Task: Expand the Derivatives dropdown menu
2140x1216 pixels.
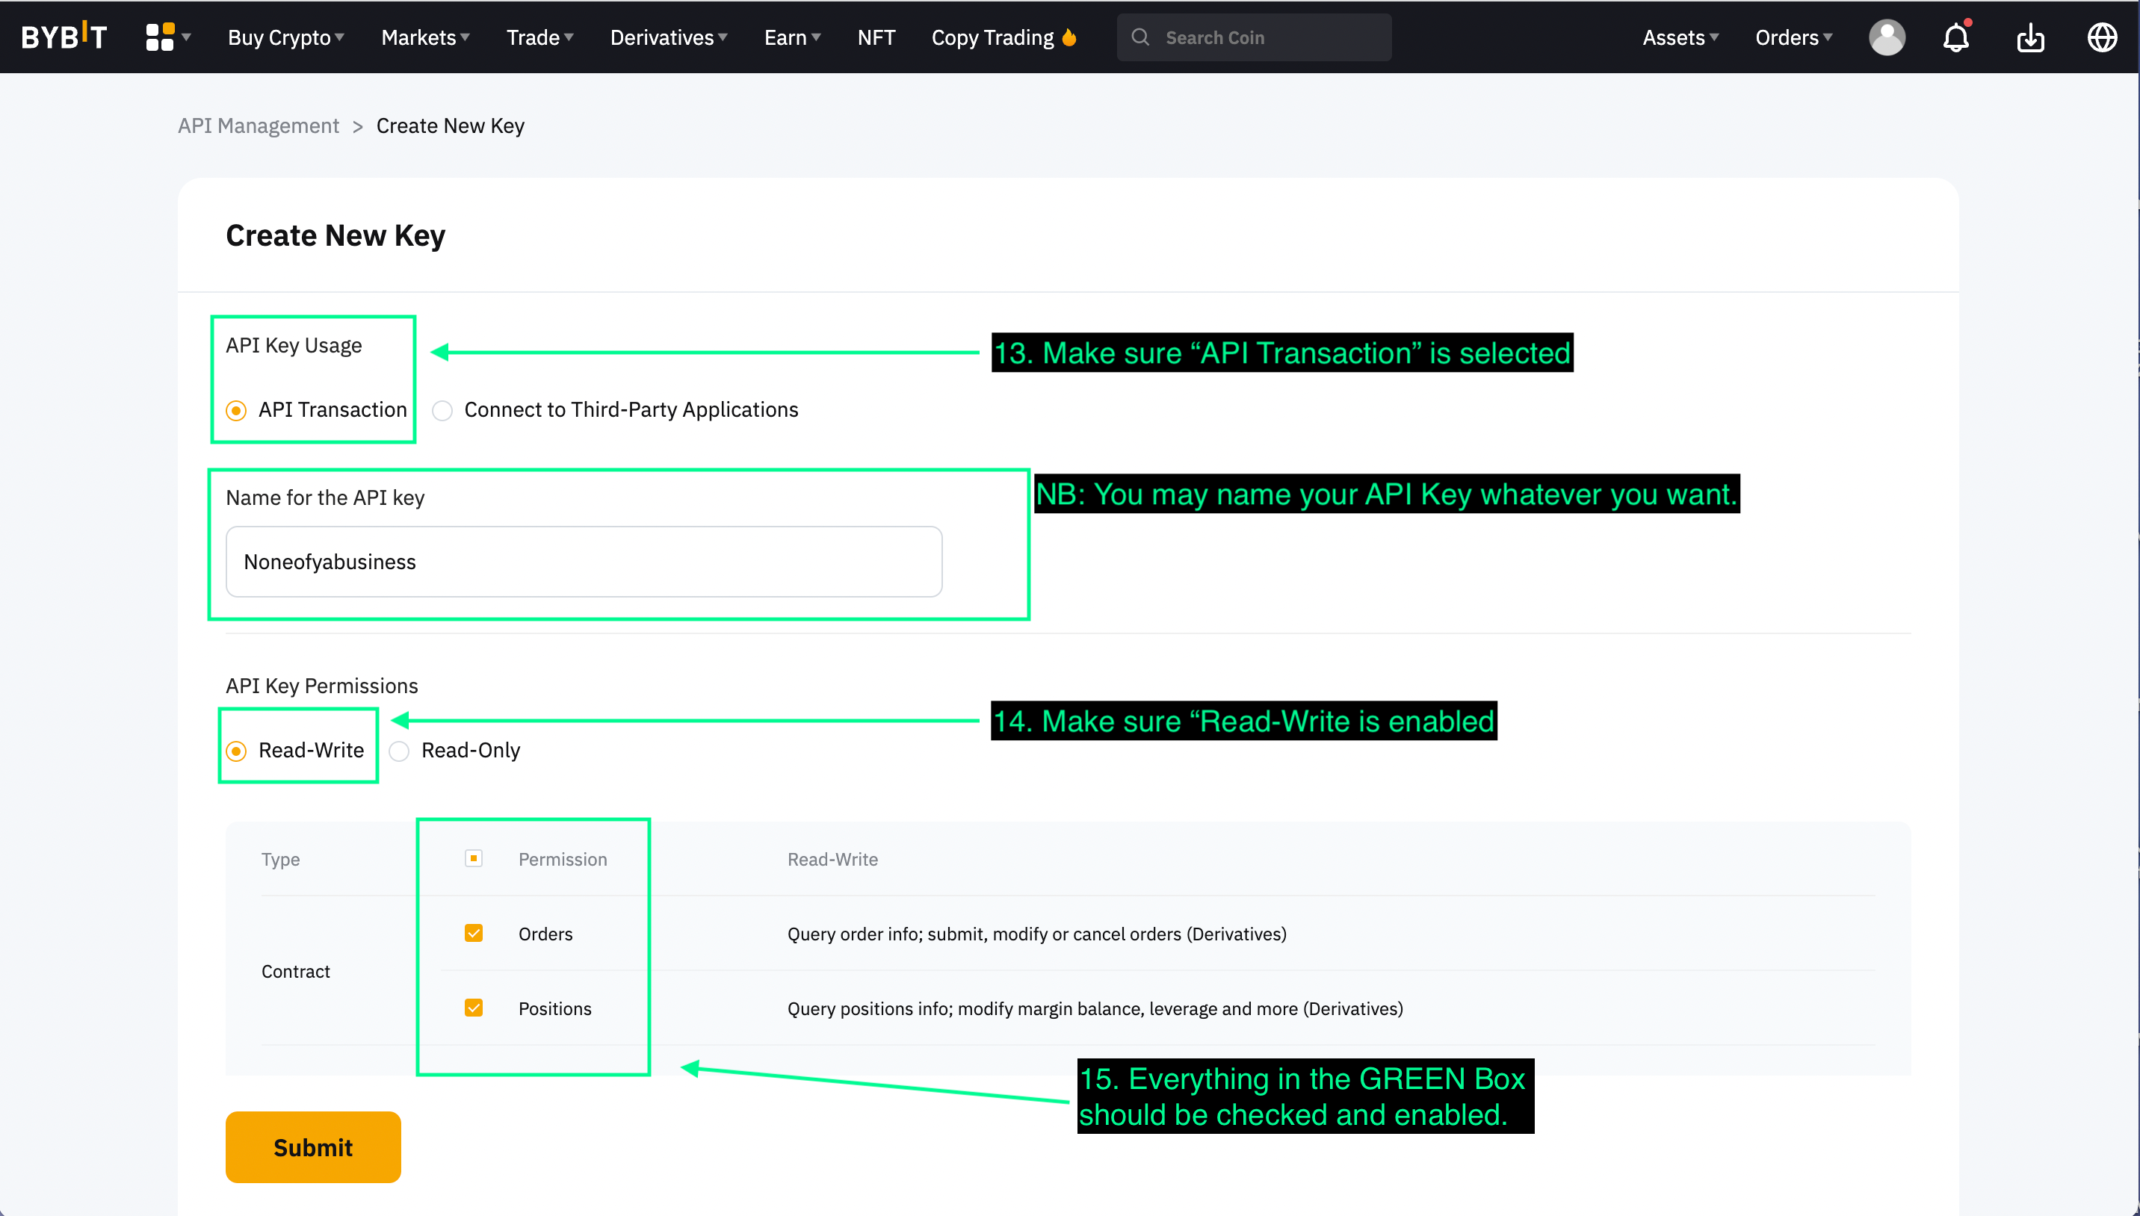Action: coord(668,37)
